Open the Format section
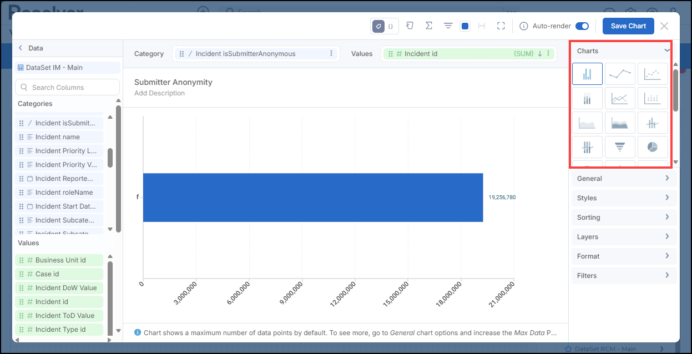 [623, 256]
